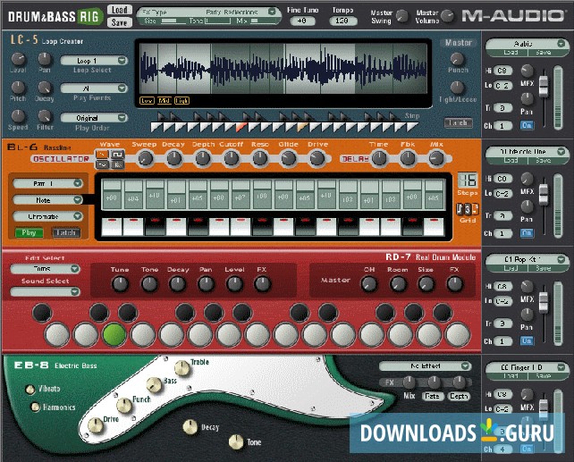This screenshot has height=462, width=574.
Task: Open the EB-8 No Effect dropdown
Action: pyautogui.click(x=426, y=365)
